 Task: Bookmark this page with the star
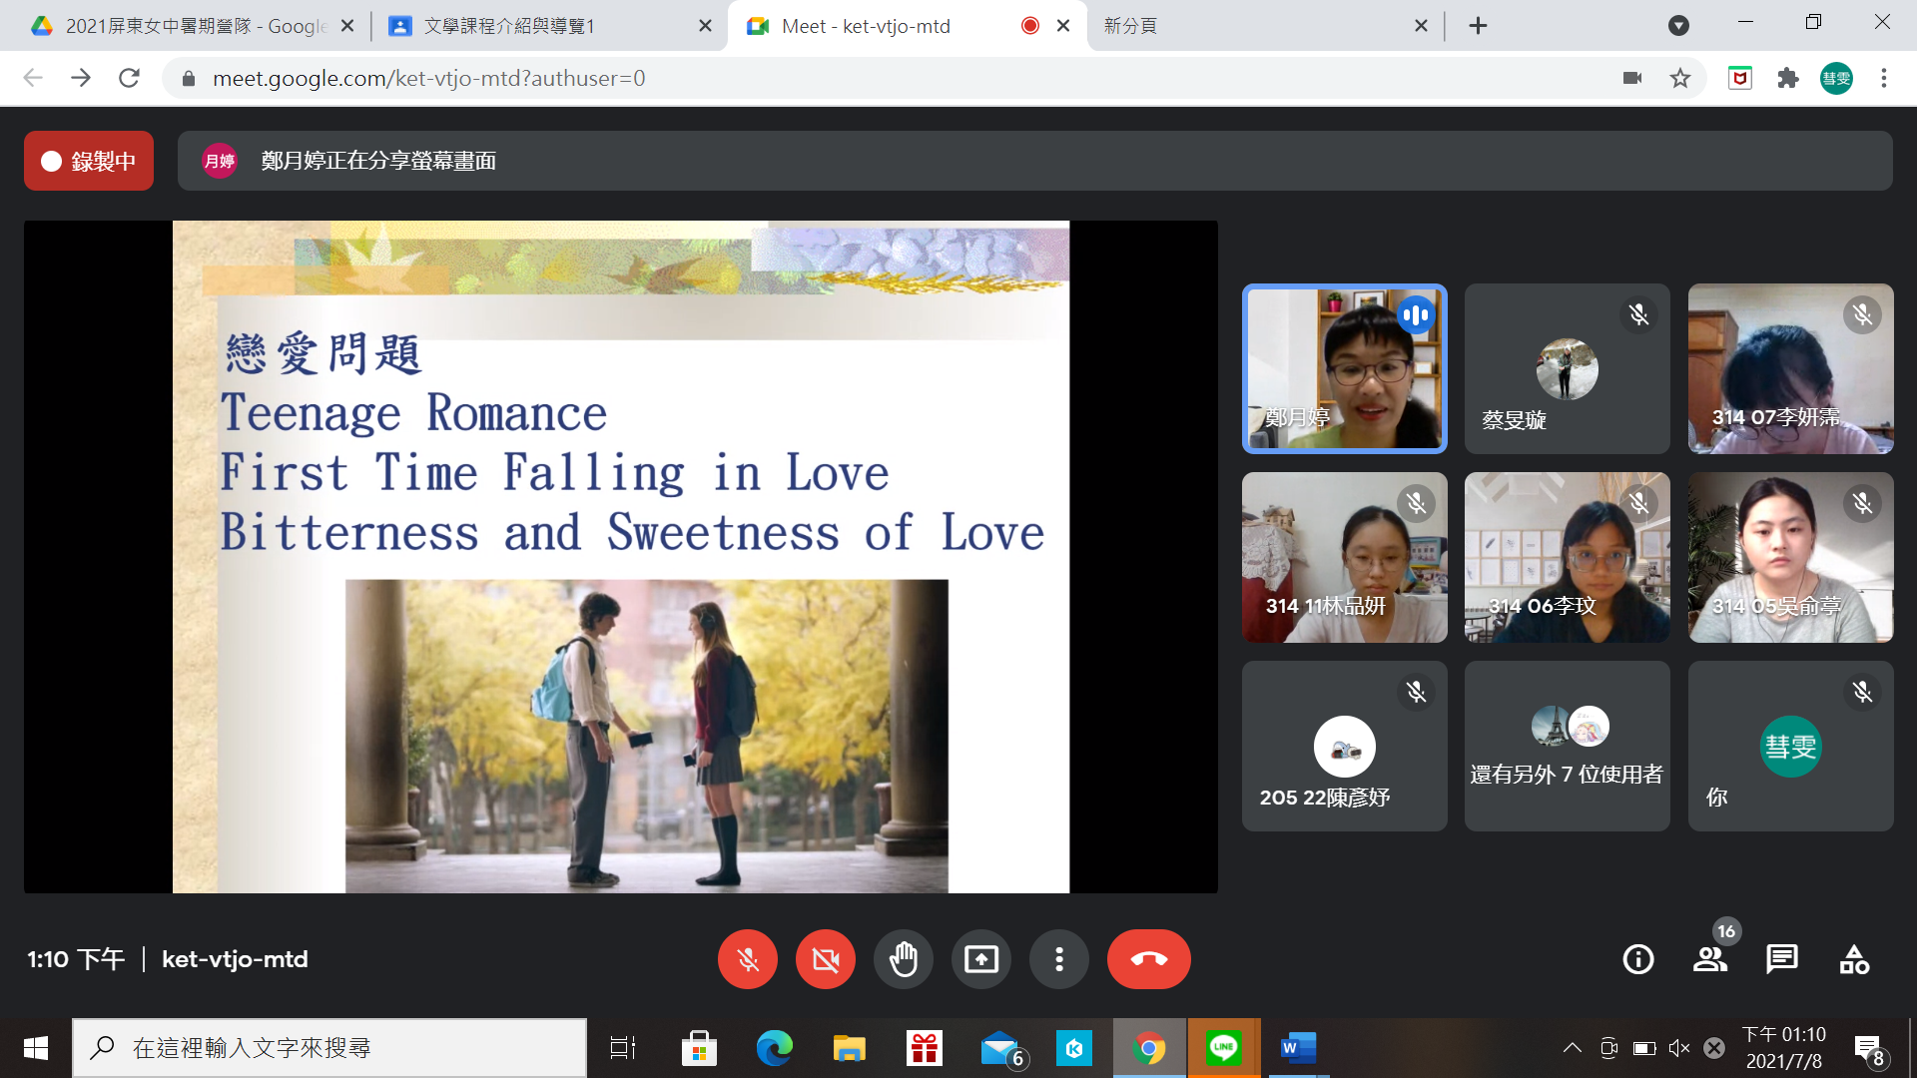1680,78
